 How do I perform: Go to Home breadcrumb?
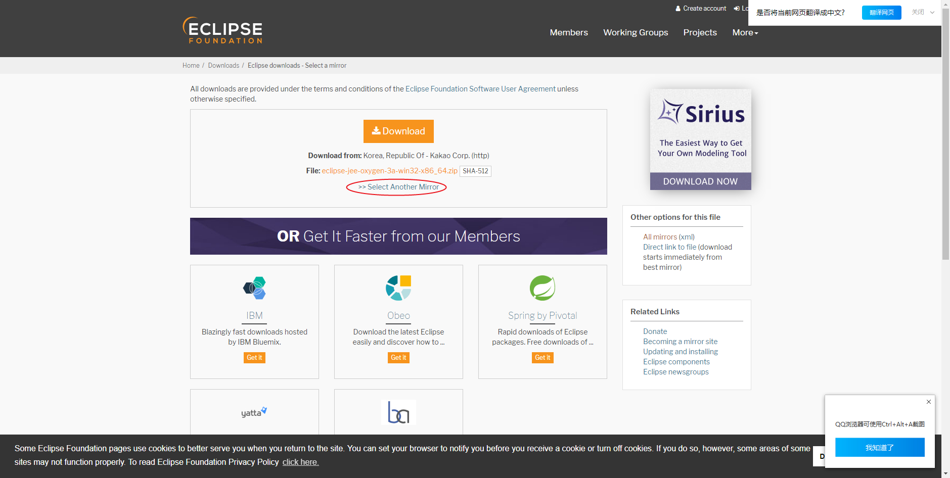(x=191, y=66)
